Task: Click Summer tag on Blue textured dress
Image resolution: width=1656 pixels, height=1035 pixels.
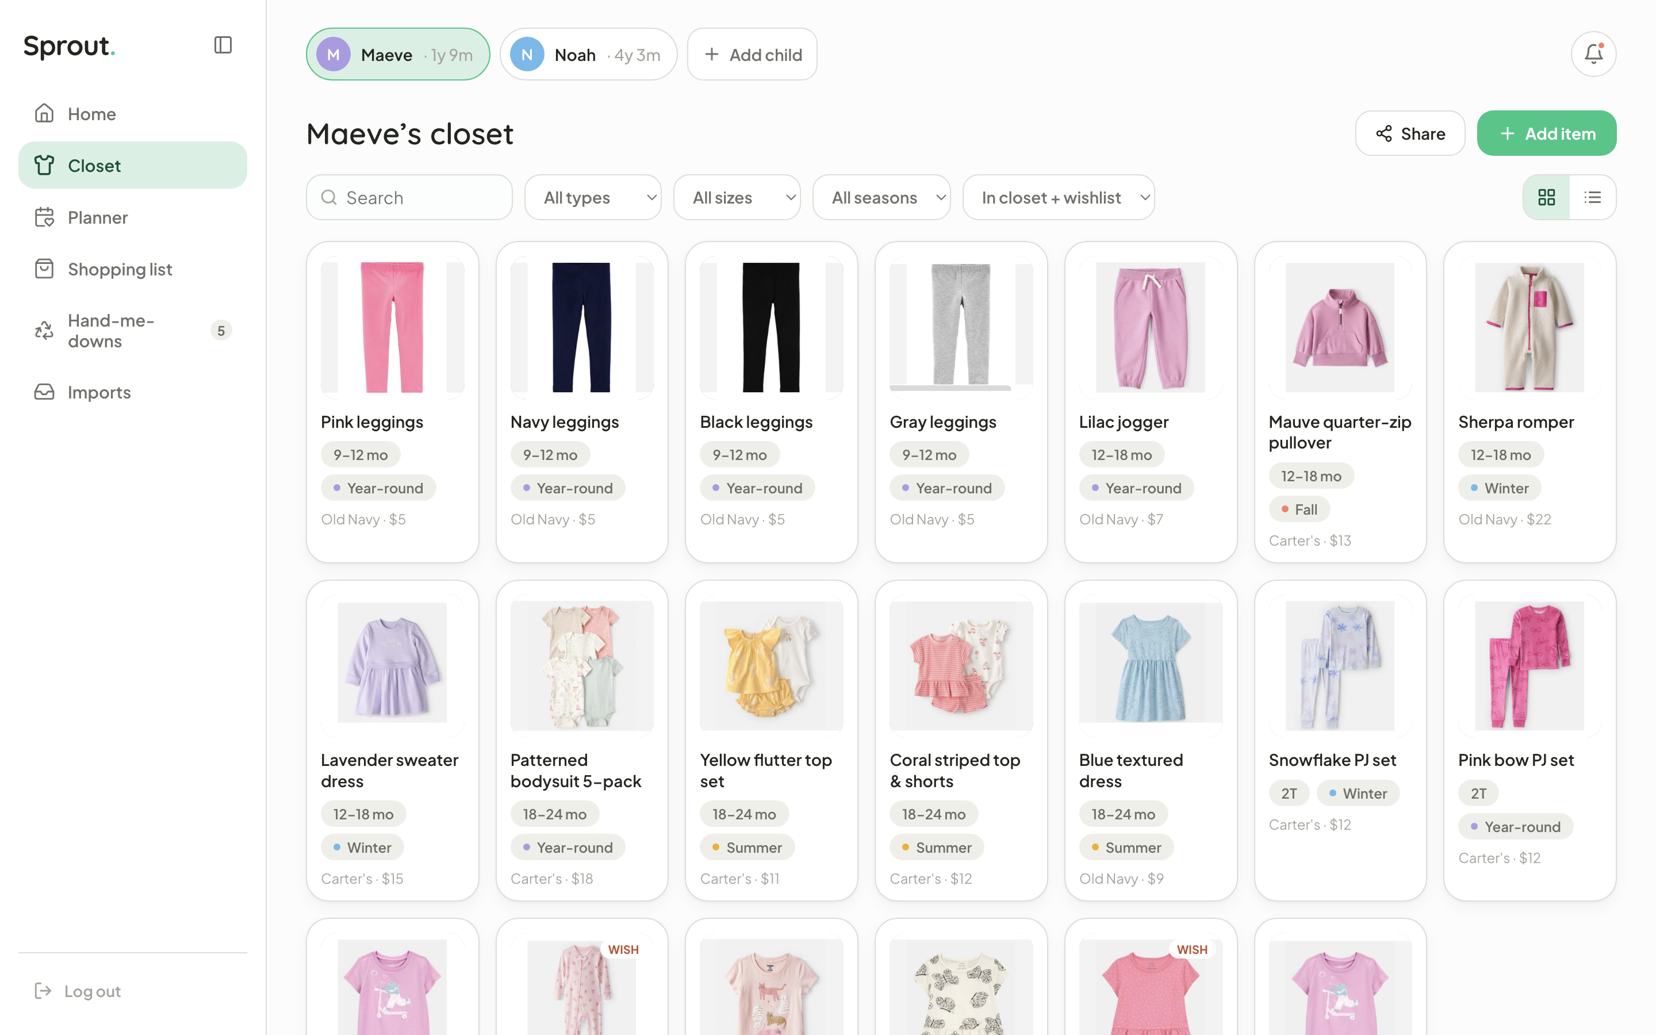Action: (1126, 848)
